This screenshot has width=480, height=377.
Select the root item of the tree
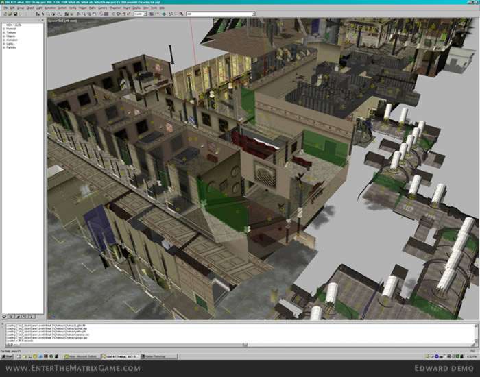coord(14,25)
